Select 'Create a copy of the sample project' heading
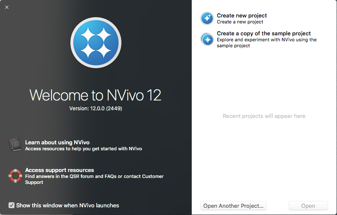Viewport: 337px width, 215px height. (264, 33)
